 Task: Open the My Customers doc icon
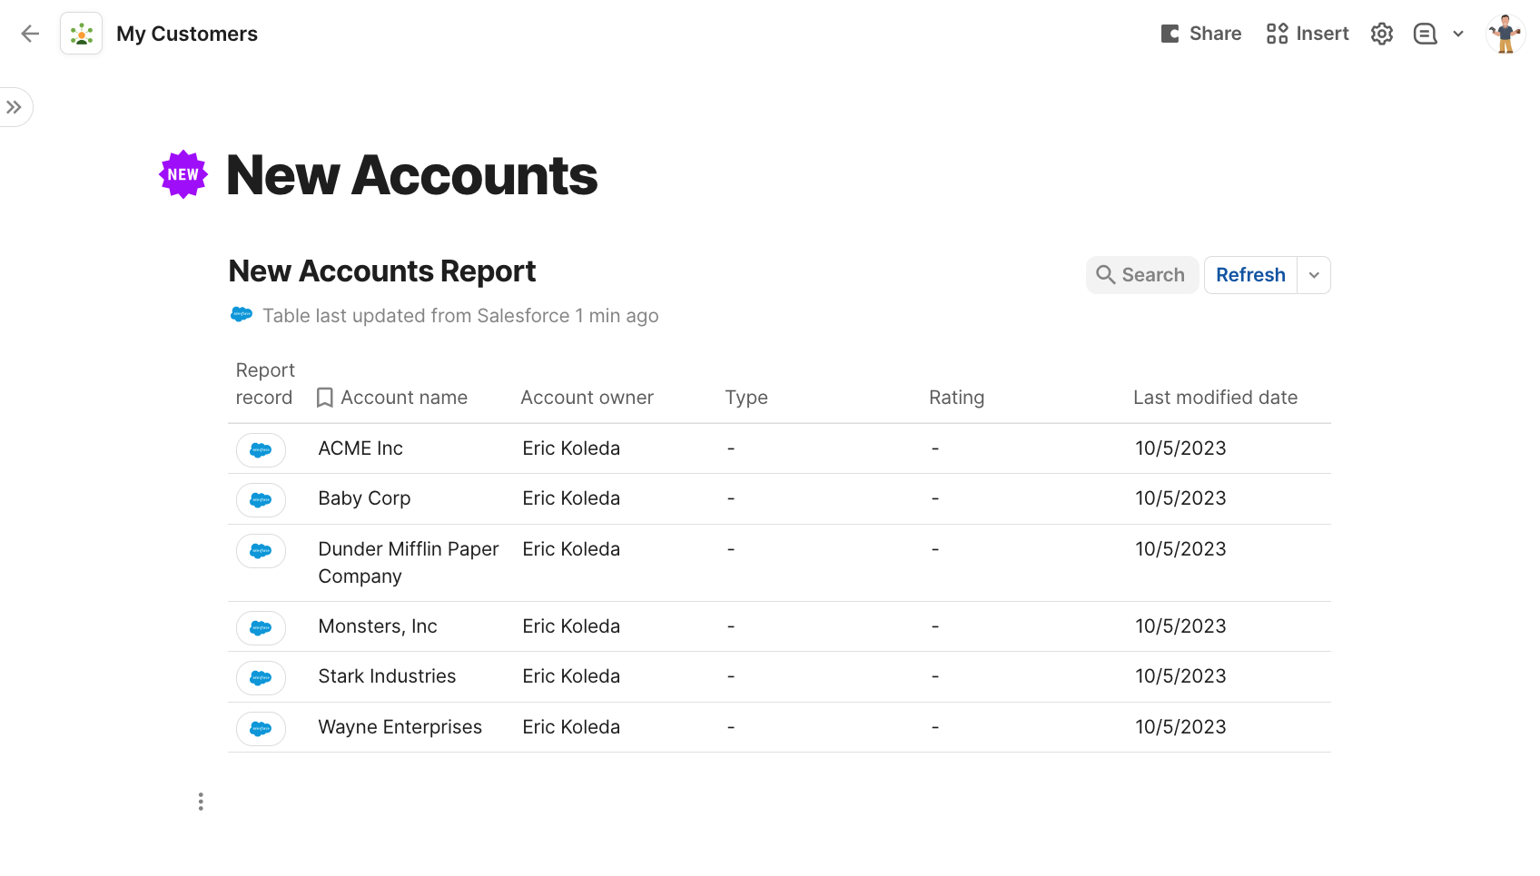tap(82, 34)
